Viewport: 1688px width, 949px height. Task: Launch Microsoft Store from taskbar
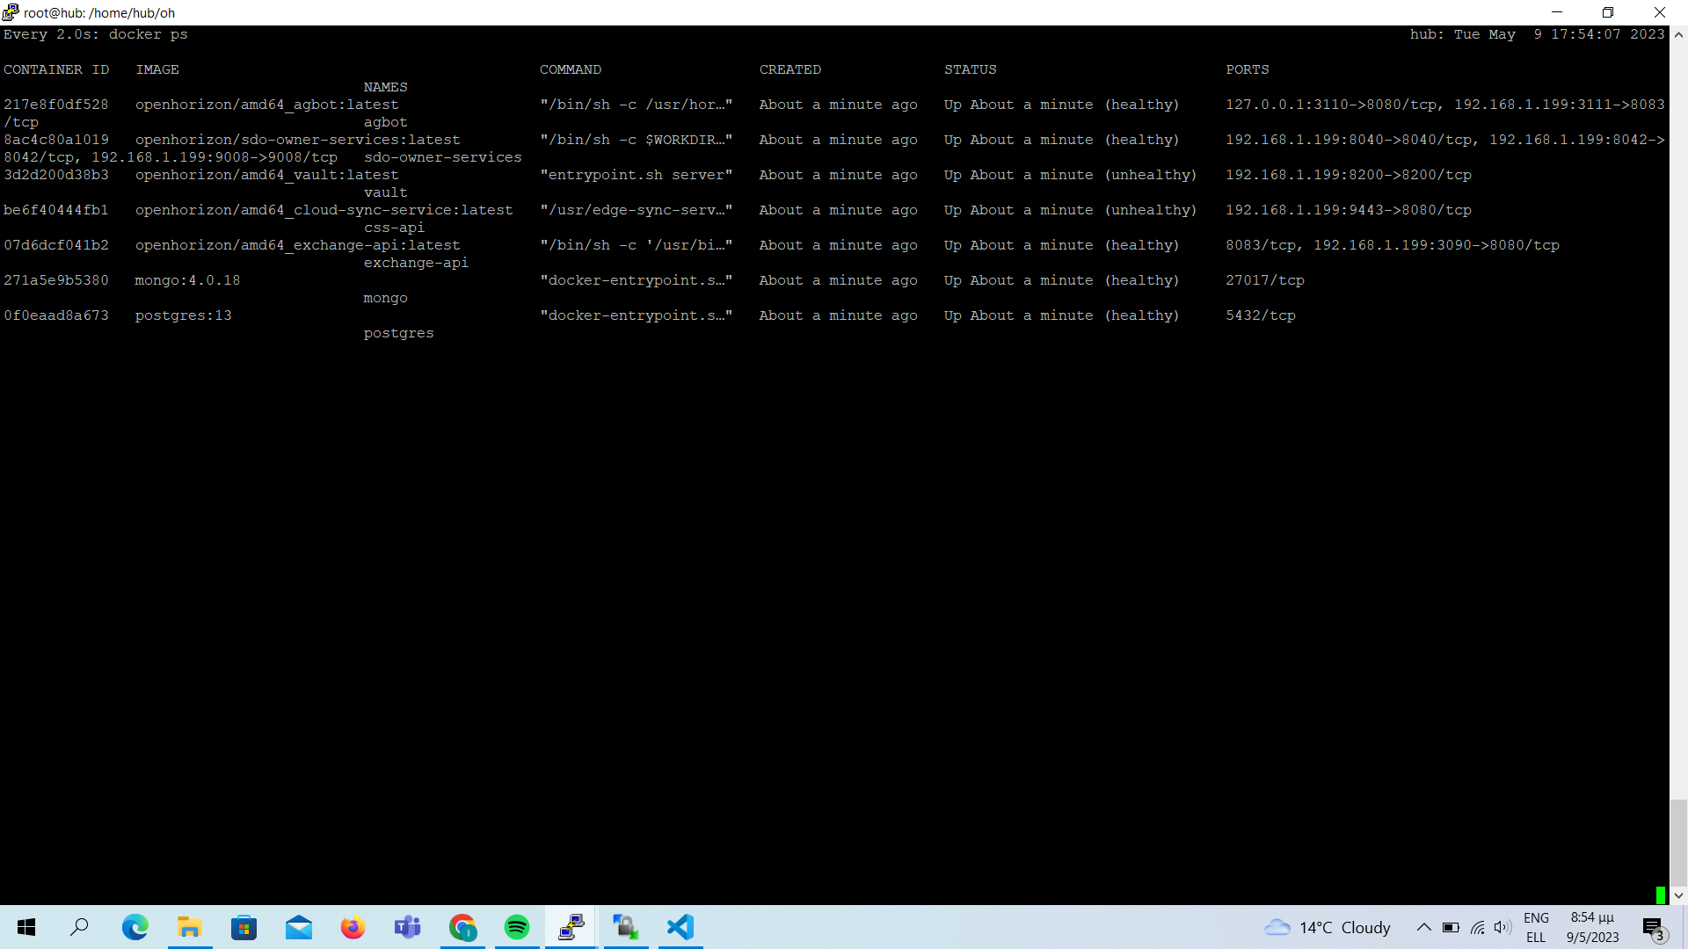pos(244,927)
